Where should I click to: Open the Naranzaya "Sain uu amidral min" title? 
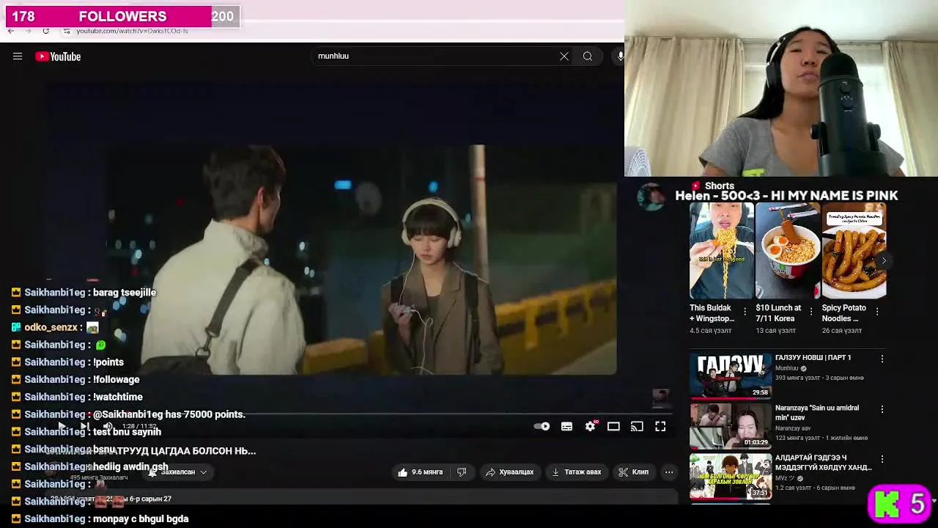click(817, 413)
